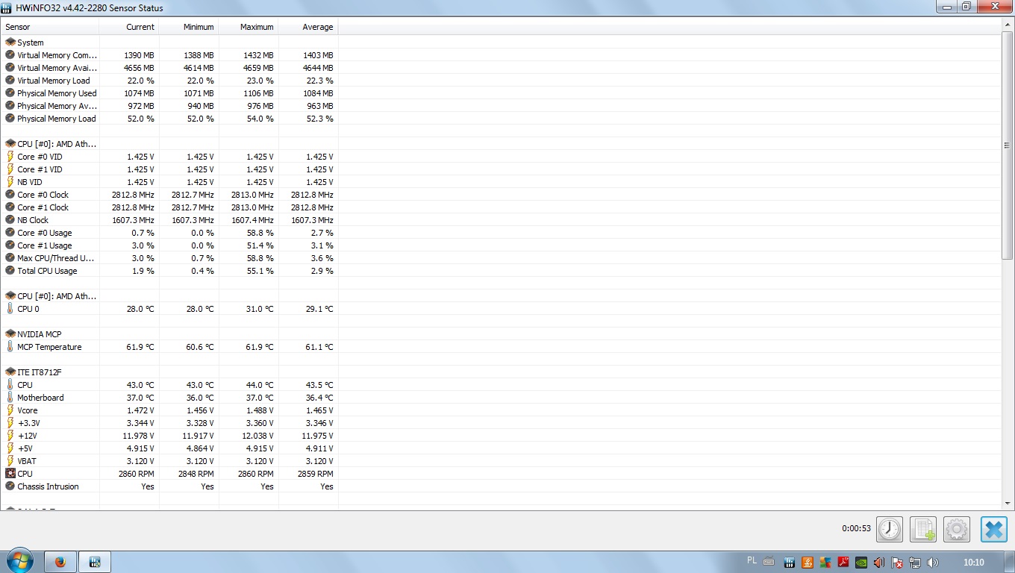
Task: Open the white speaker volume tray icon
Action: point(933,563)
